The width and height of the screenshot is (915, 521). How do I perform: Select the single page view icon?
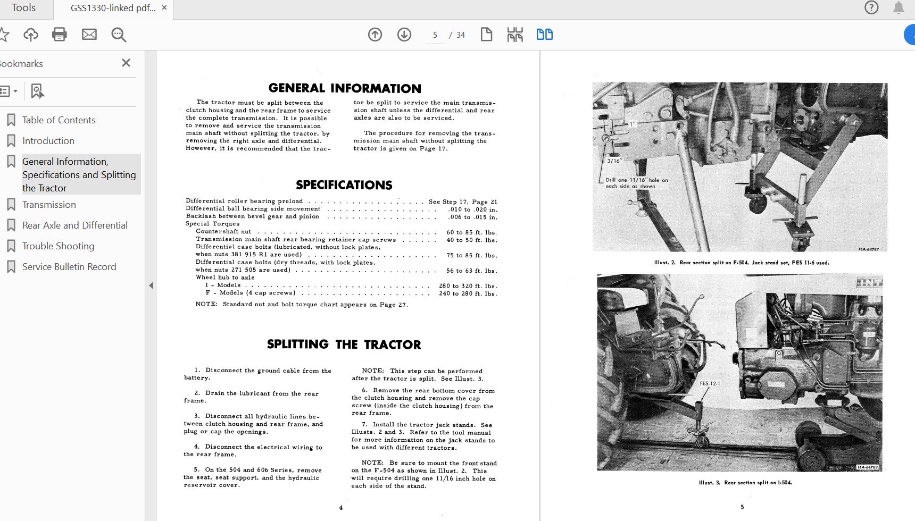coord(486,35)
